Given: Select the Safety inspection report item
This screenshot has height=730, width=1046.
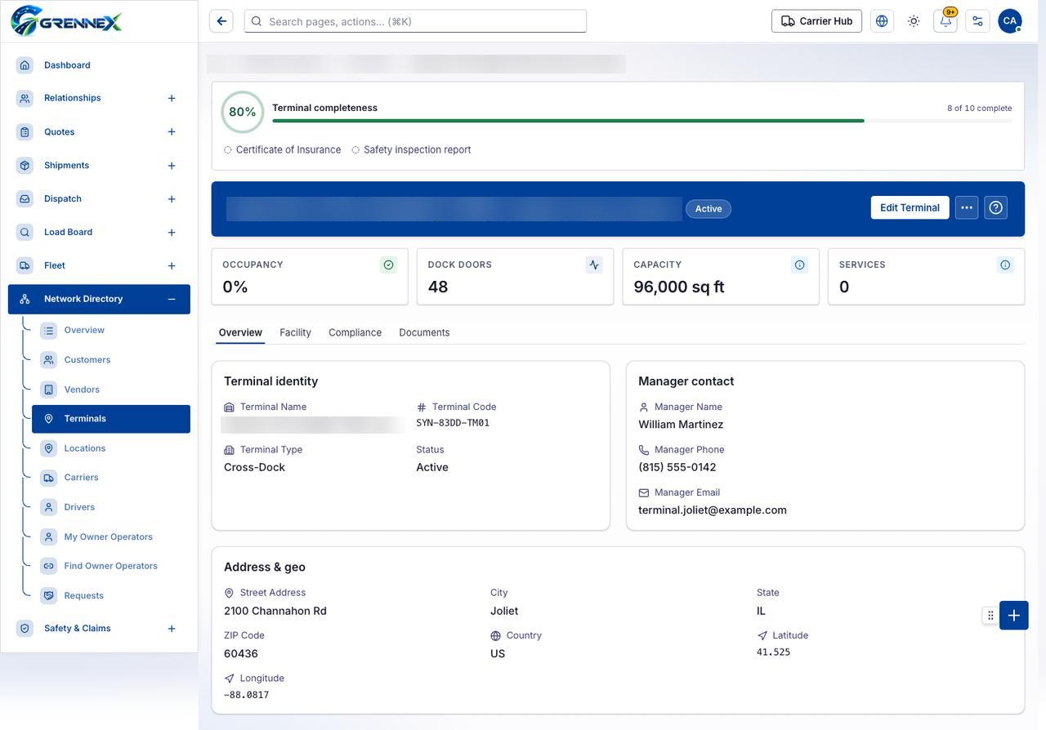Looking at the screenshot, I should (x=411, y=150).
